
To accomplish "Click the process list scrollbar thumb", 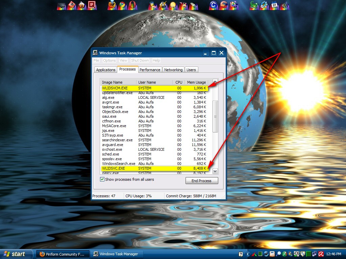I will 215,116.
